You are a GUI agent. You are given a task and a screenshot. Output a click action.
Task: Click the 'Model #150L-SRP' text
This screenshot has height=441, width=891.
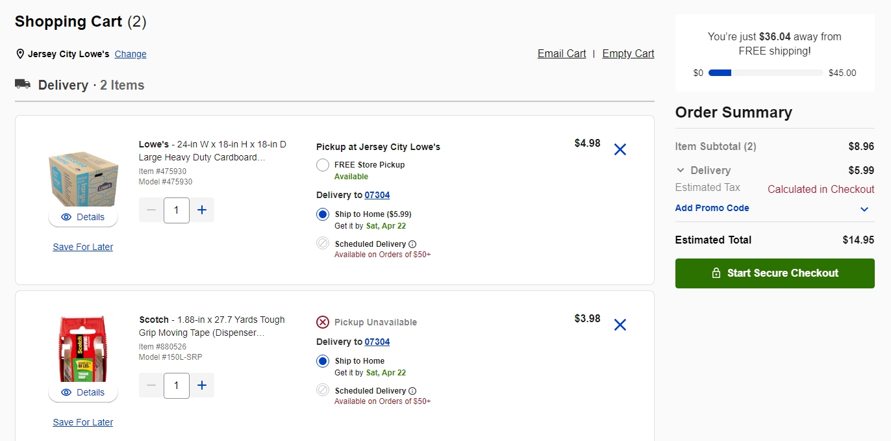pyautogui.click(x=171, y=357)
